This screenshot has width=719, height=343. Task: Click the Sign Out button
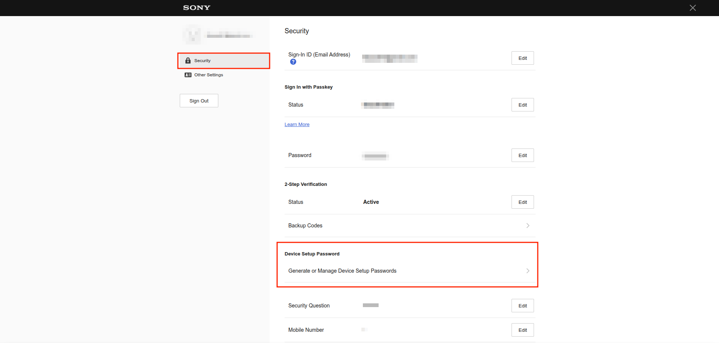pyautogui.click(x=199, y=101)
